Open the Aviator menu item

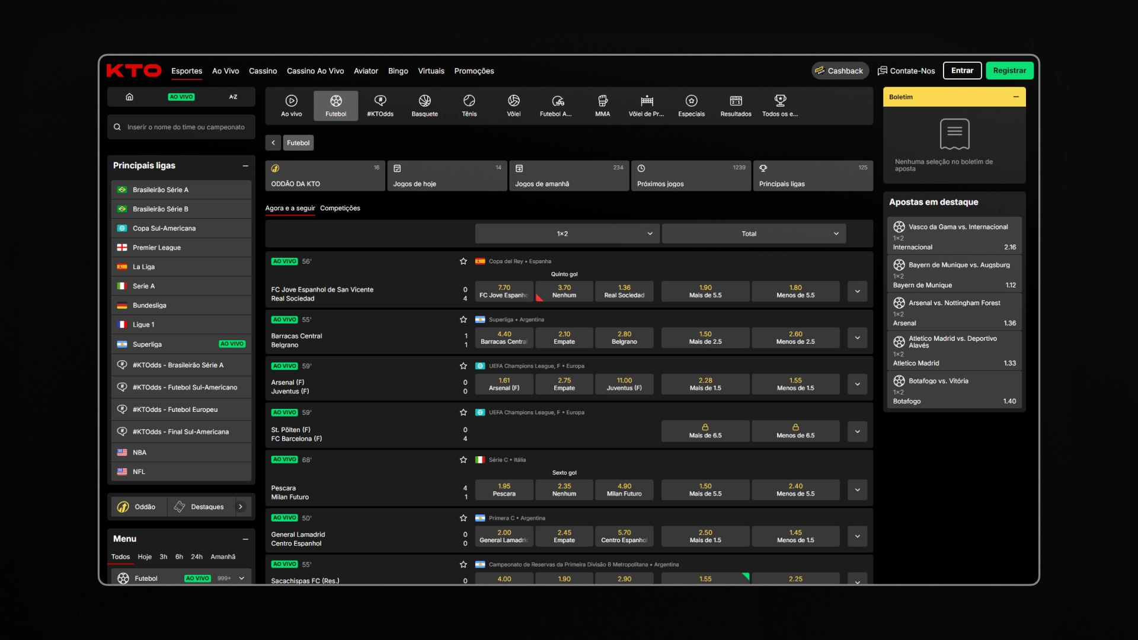click(x=366, y=71)
